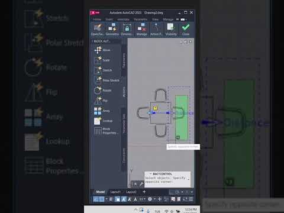Click the volume icon in the system tray
The height and width of the screenshot is (213, 284).
click(x=172, y=211)
